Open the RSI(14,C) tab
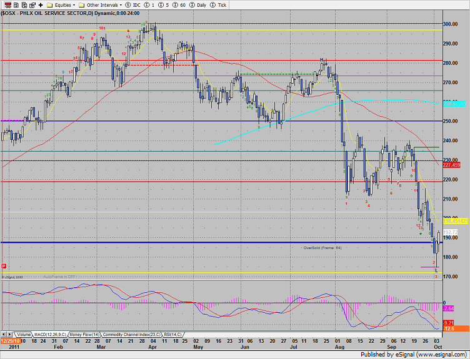Image resolution: width=470 pixels, height=359 pixels. tap(173, 335)
